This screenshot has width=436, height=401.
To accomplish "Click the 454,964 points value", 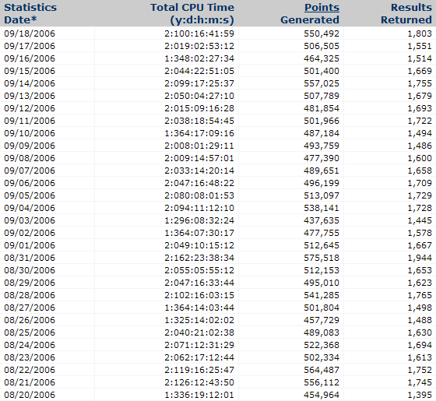I will tap(322, 395).
